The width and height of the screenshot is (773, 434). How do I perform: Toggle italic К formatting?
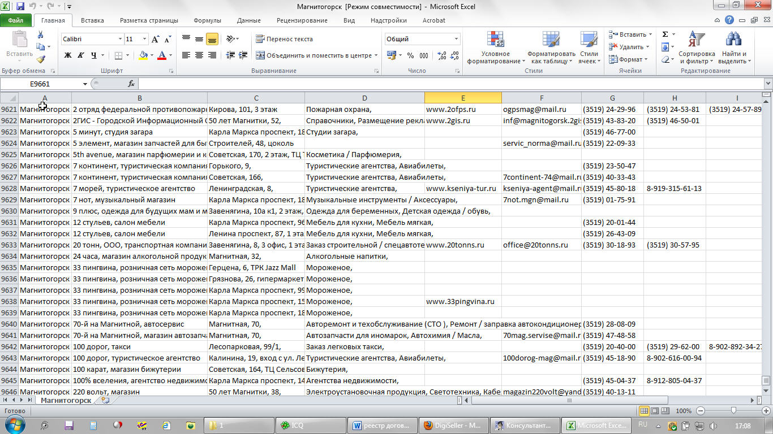[81, 55]
